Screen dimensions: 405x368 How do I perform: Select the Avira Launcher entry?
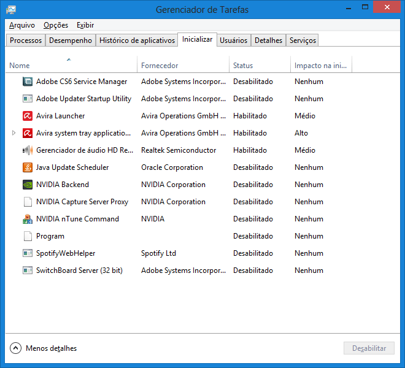pos(60,116)
